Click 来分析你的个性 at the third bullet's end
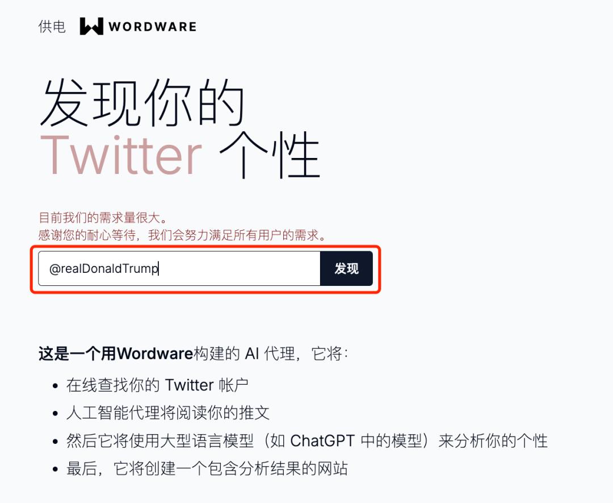613x503 pixels. click(493, 440)
